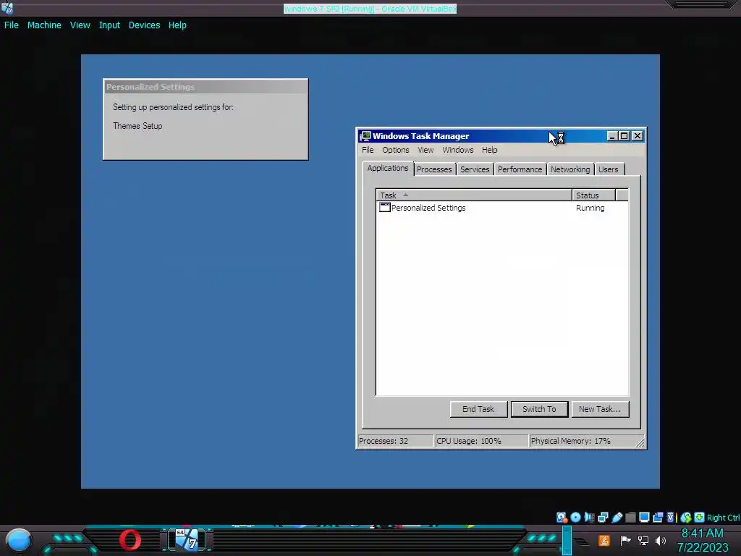Switch to the Processes tab
This screenshot has width=741, height=556.
tap(434, 169)
